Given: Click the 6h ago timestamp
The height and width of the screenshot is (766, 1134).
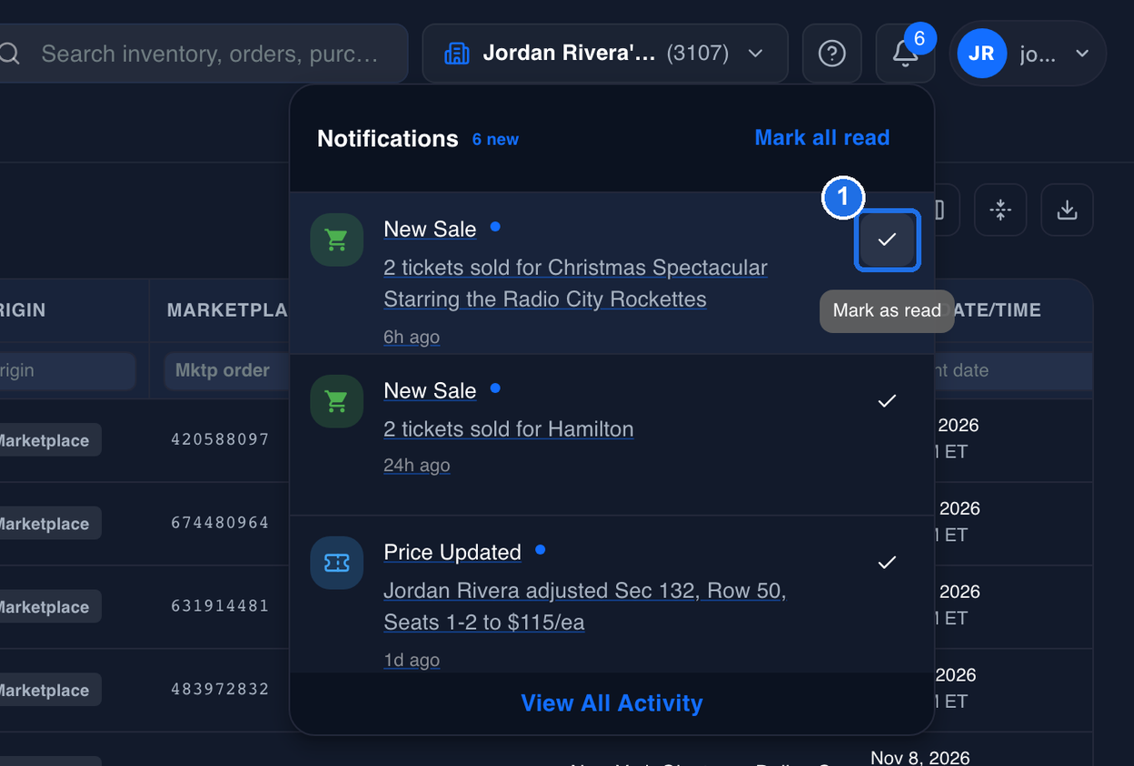Looking at the screenshot, I should 412,337.
